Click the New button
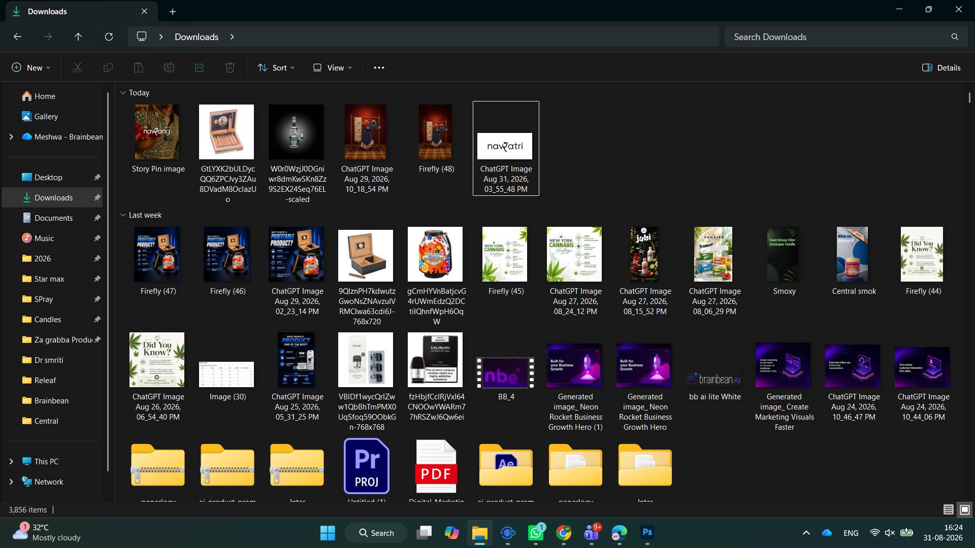The width and height of the screenshot is (975, 548). (x=31, y=67)
